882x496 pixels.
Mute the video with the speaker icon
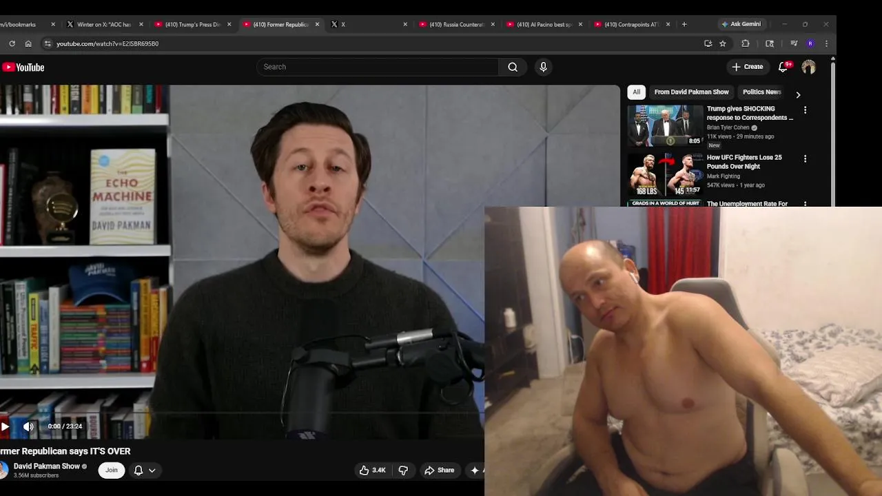click(28, 426)
